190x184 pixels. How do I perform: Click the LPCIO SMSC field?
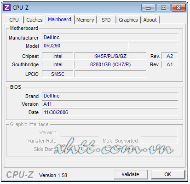pyautogui.click(x=58, y=74)
